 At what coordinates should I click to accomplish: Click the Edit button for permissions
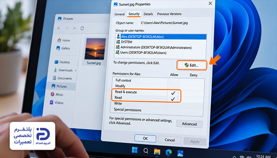click(x=192, y=65)
